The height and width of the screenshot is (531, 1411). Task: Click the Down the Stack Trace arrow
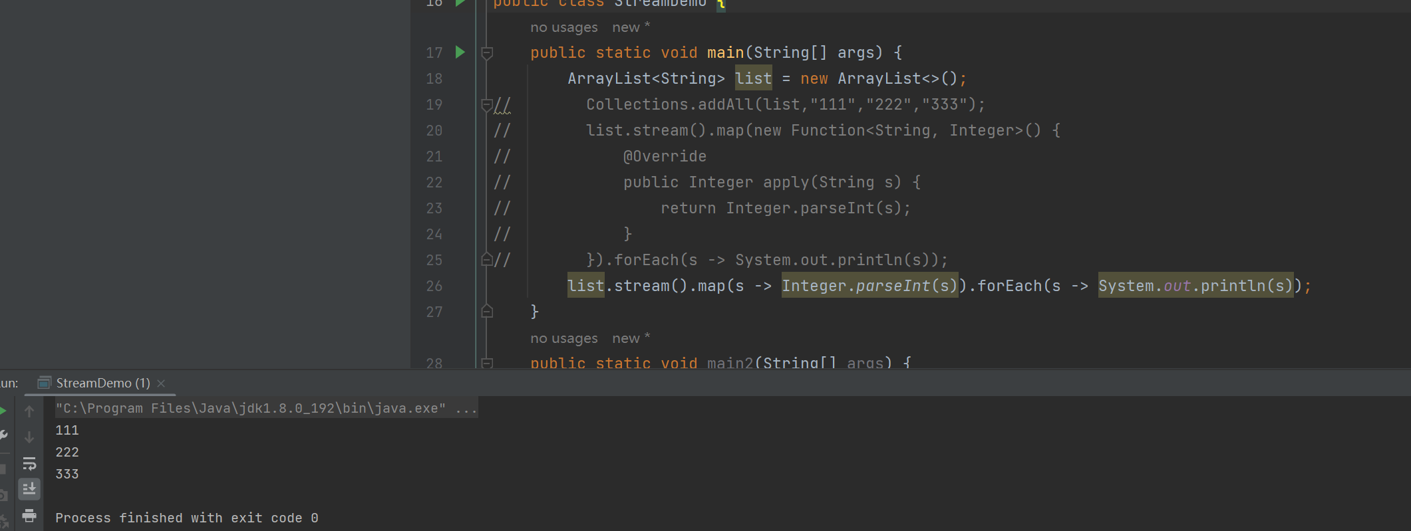29,437
